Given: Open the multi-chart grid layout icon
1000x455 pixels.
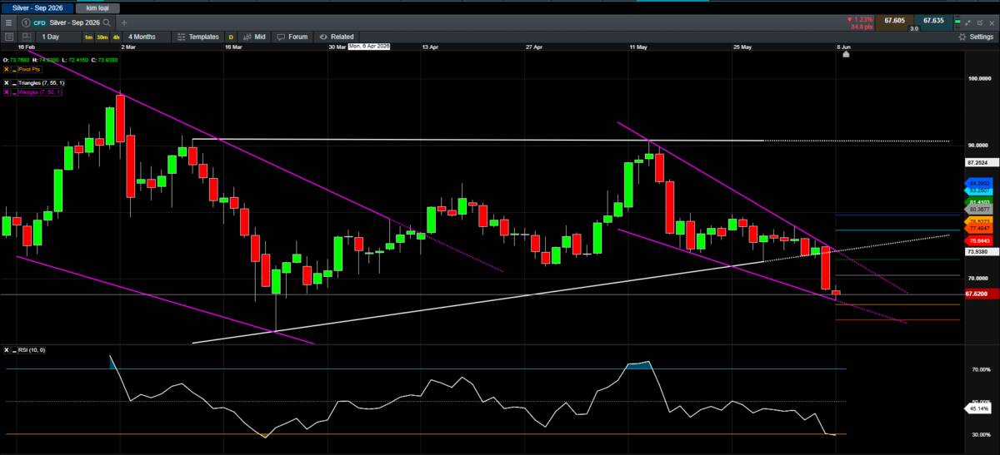Looking at the screenshot, I should point(27,37).
